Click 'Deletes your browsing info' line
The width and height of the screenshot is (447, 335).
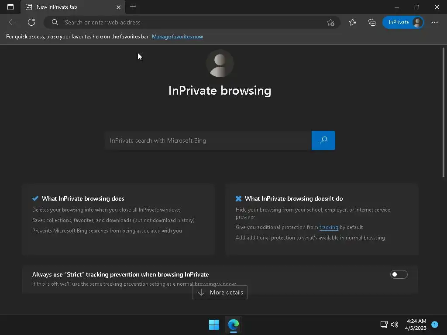[x=107, y=210]
